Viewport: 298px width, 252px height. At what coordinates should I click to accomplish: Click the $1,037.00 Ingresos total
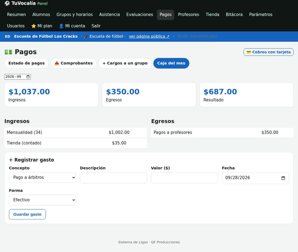click(x=29, y=92)
